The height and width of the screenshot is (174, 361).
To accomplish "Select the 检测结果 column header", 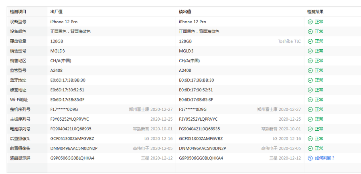I will [315, 12].
